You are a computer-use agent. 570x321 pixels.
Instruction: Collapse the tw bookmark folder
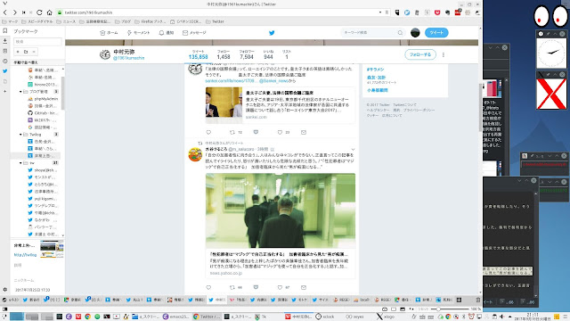point(20,163)
